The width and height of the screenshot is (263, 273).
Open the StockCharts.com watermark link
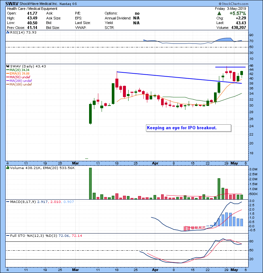point(233,4)
